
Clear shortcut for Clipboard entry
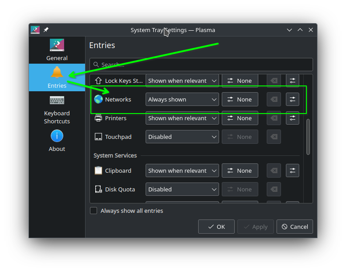pos(274,171)
